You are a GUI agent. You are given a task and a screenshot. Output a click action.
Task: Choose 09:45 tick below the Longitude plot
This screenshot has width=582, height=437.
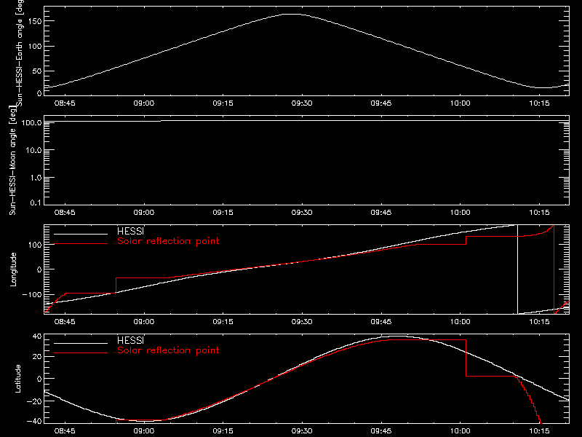tap(380, 322)
